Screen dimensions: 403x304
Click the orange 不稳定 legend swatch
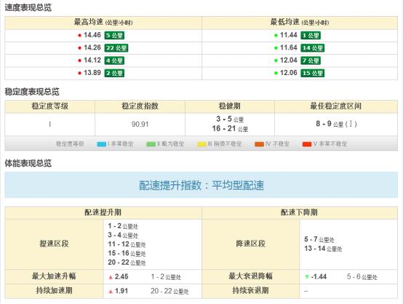click(x=259, y=144)
